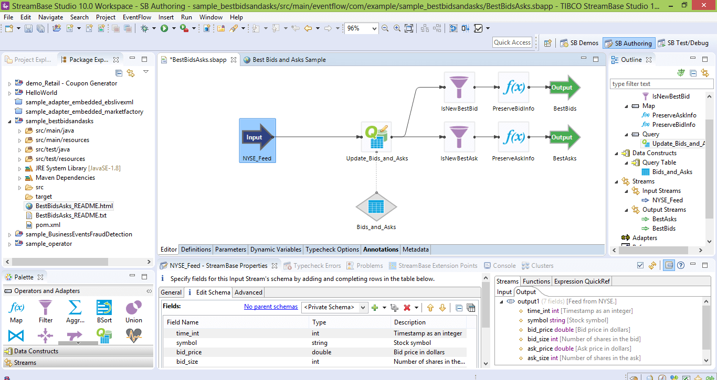Open the Data Constructs palette drawer
The width and height of the screenshot is (717, 380).
(x=78, y=351)
